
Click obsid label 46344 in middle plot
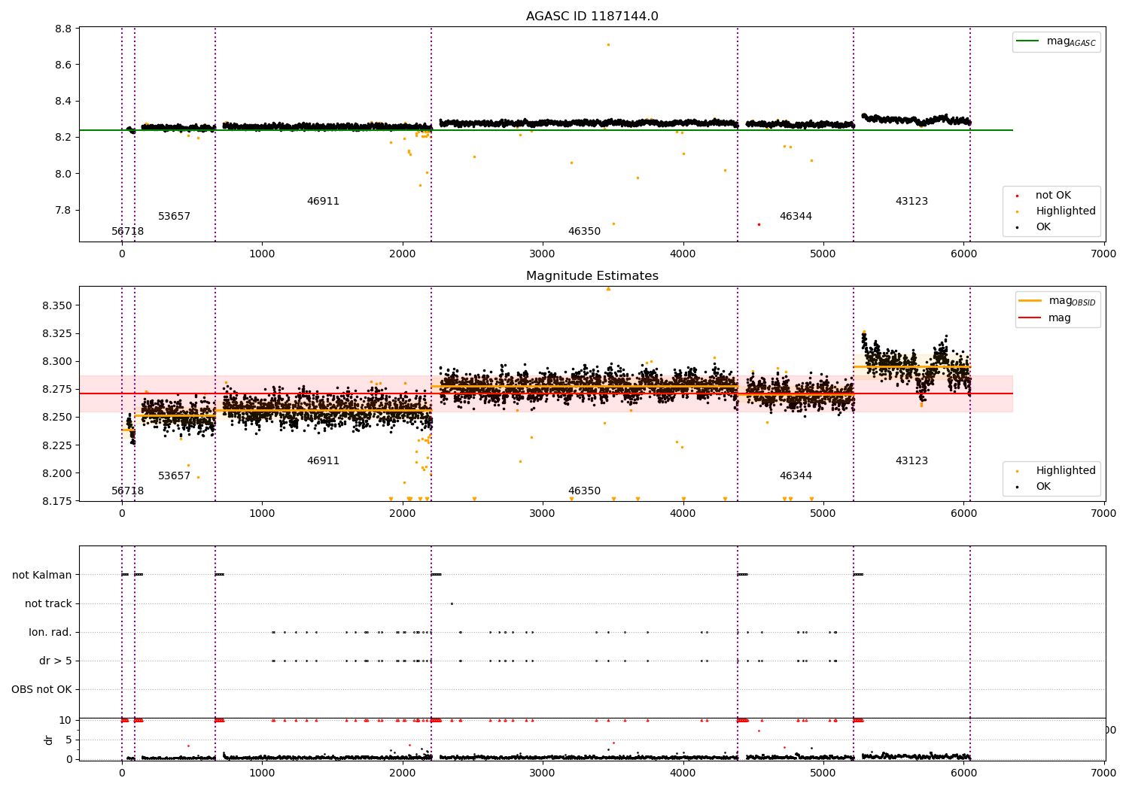pos(796,476)
